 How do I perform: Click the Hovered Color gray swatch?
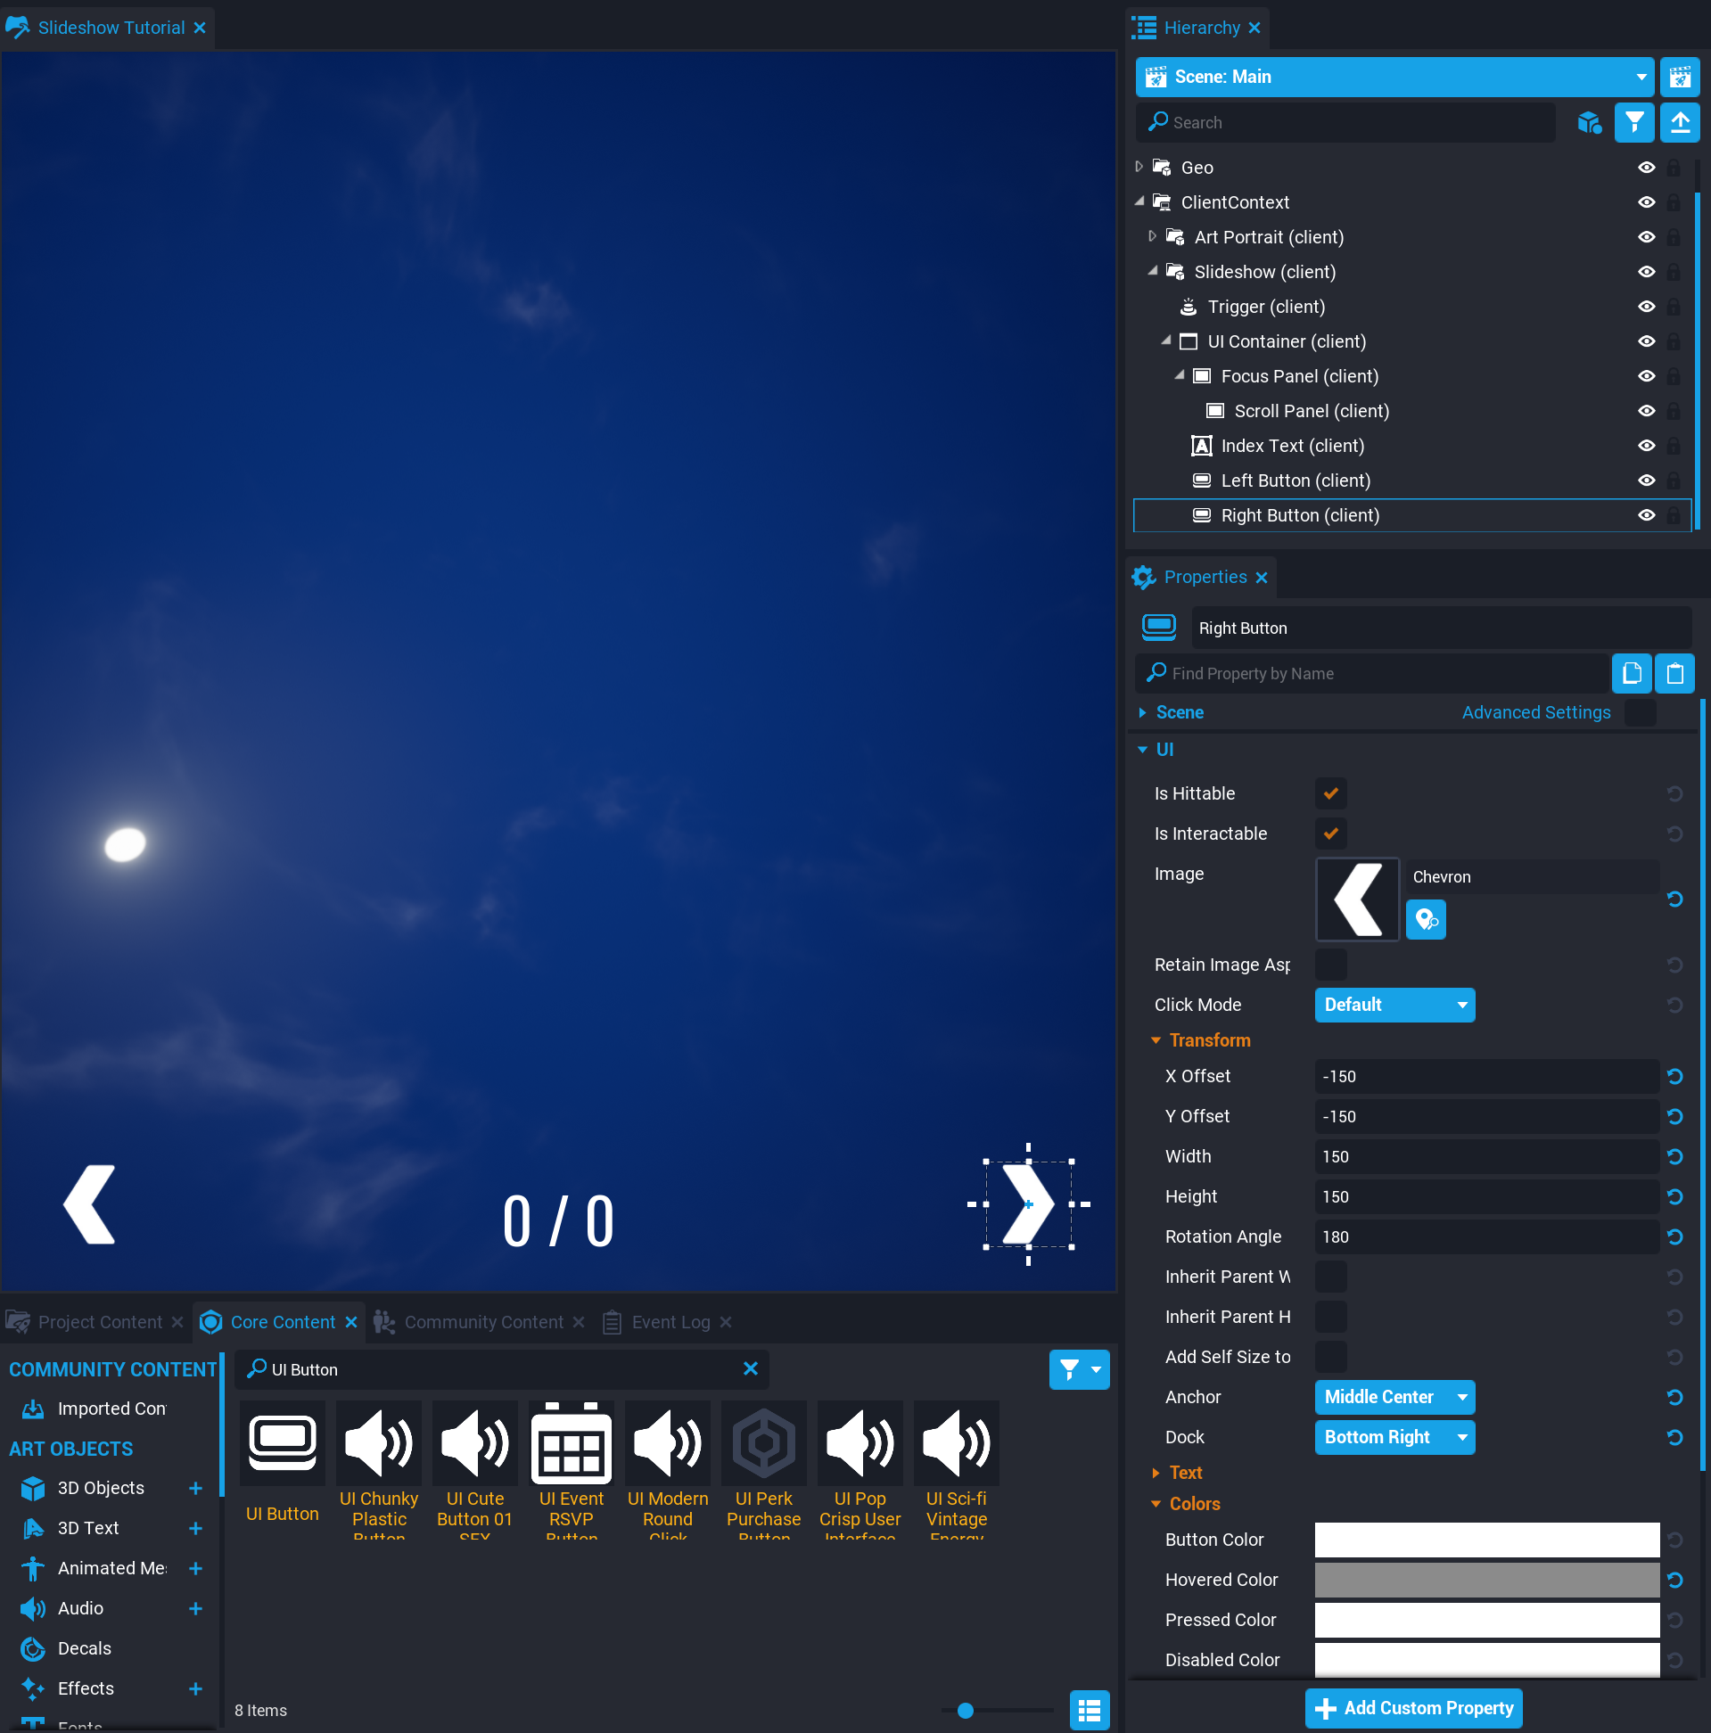[x=1485, y=1580]
